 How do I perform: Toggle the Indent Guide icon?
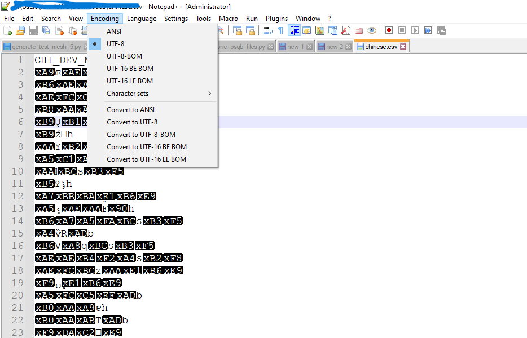(294, 30)
